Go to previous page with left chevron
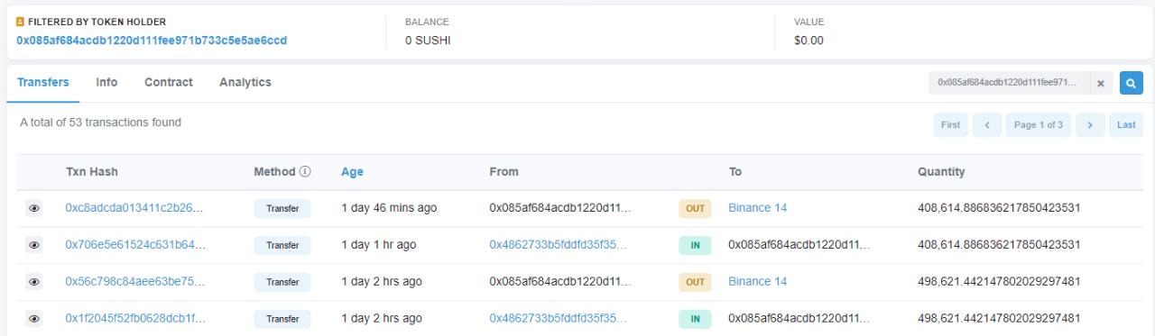1155x336 pixels. pyautogui.click(x=986, y=125)
